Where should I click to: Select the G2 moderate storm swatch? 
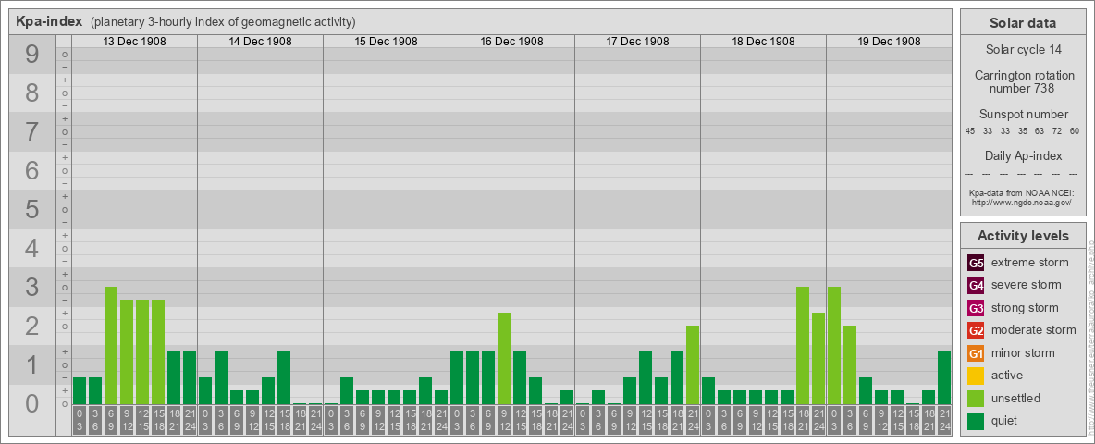click(976, 330)
